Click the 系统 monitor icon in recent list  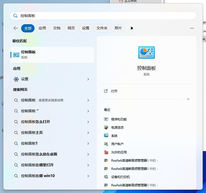pos(106,136)
